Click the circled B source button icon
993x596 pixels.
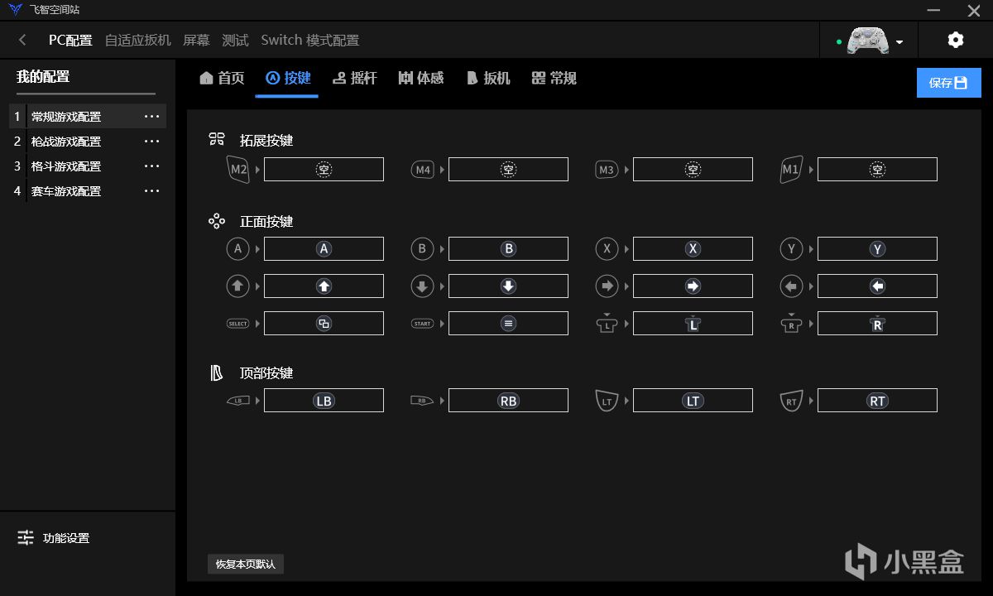[x=423, y=248]
